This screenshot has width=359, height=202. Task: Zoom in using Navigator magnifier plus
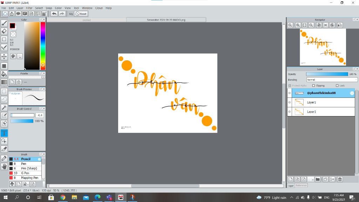tap(298, 25)
